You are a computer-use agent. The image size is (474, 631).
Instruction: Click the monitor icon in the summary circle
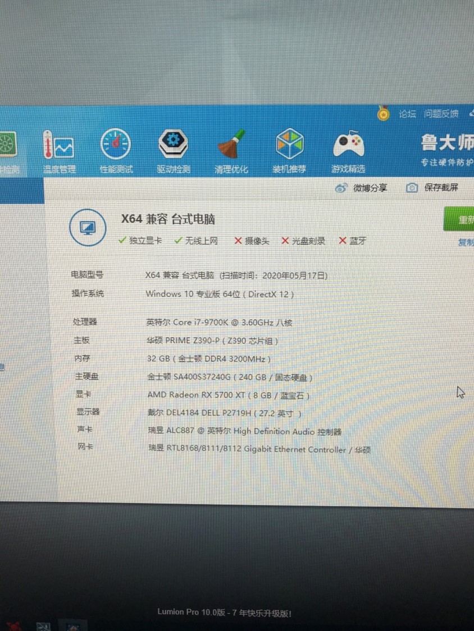click(x=87, y=227)
